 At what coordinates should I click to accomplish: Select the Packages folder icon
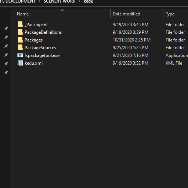point(20,40)
